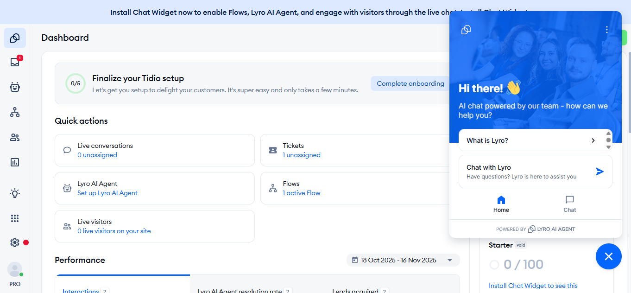Click the Complete onboarding button
The width and height of the screenshot is (631, 293).
tap(410, 84)
